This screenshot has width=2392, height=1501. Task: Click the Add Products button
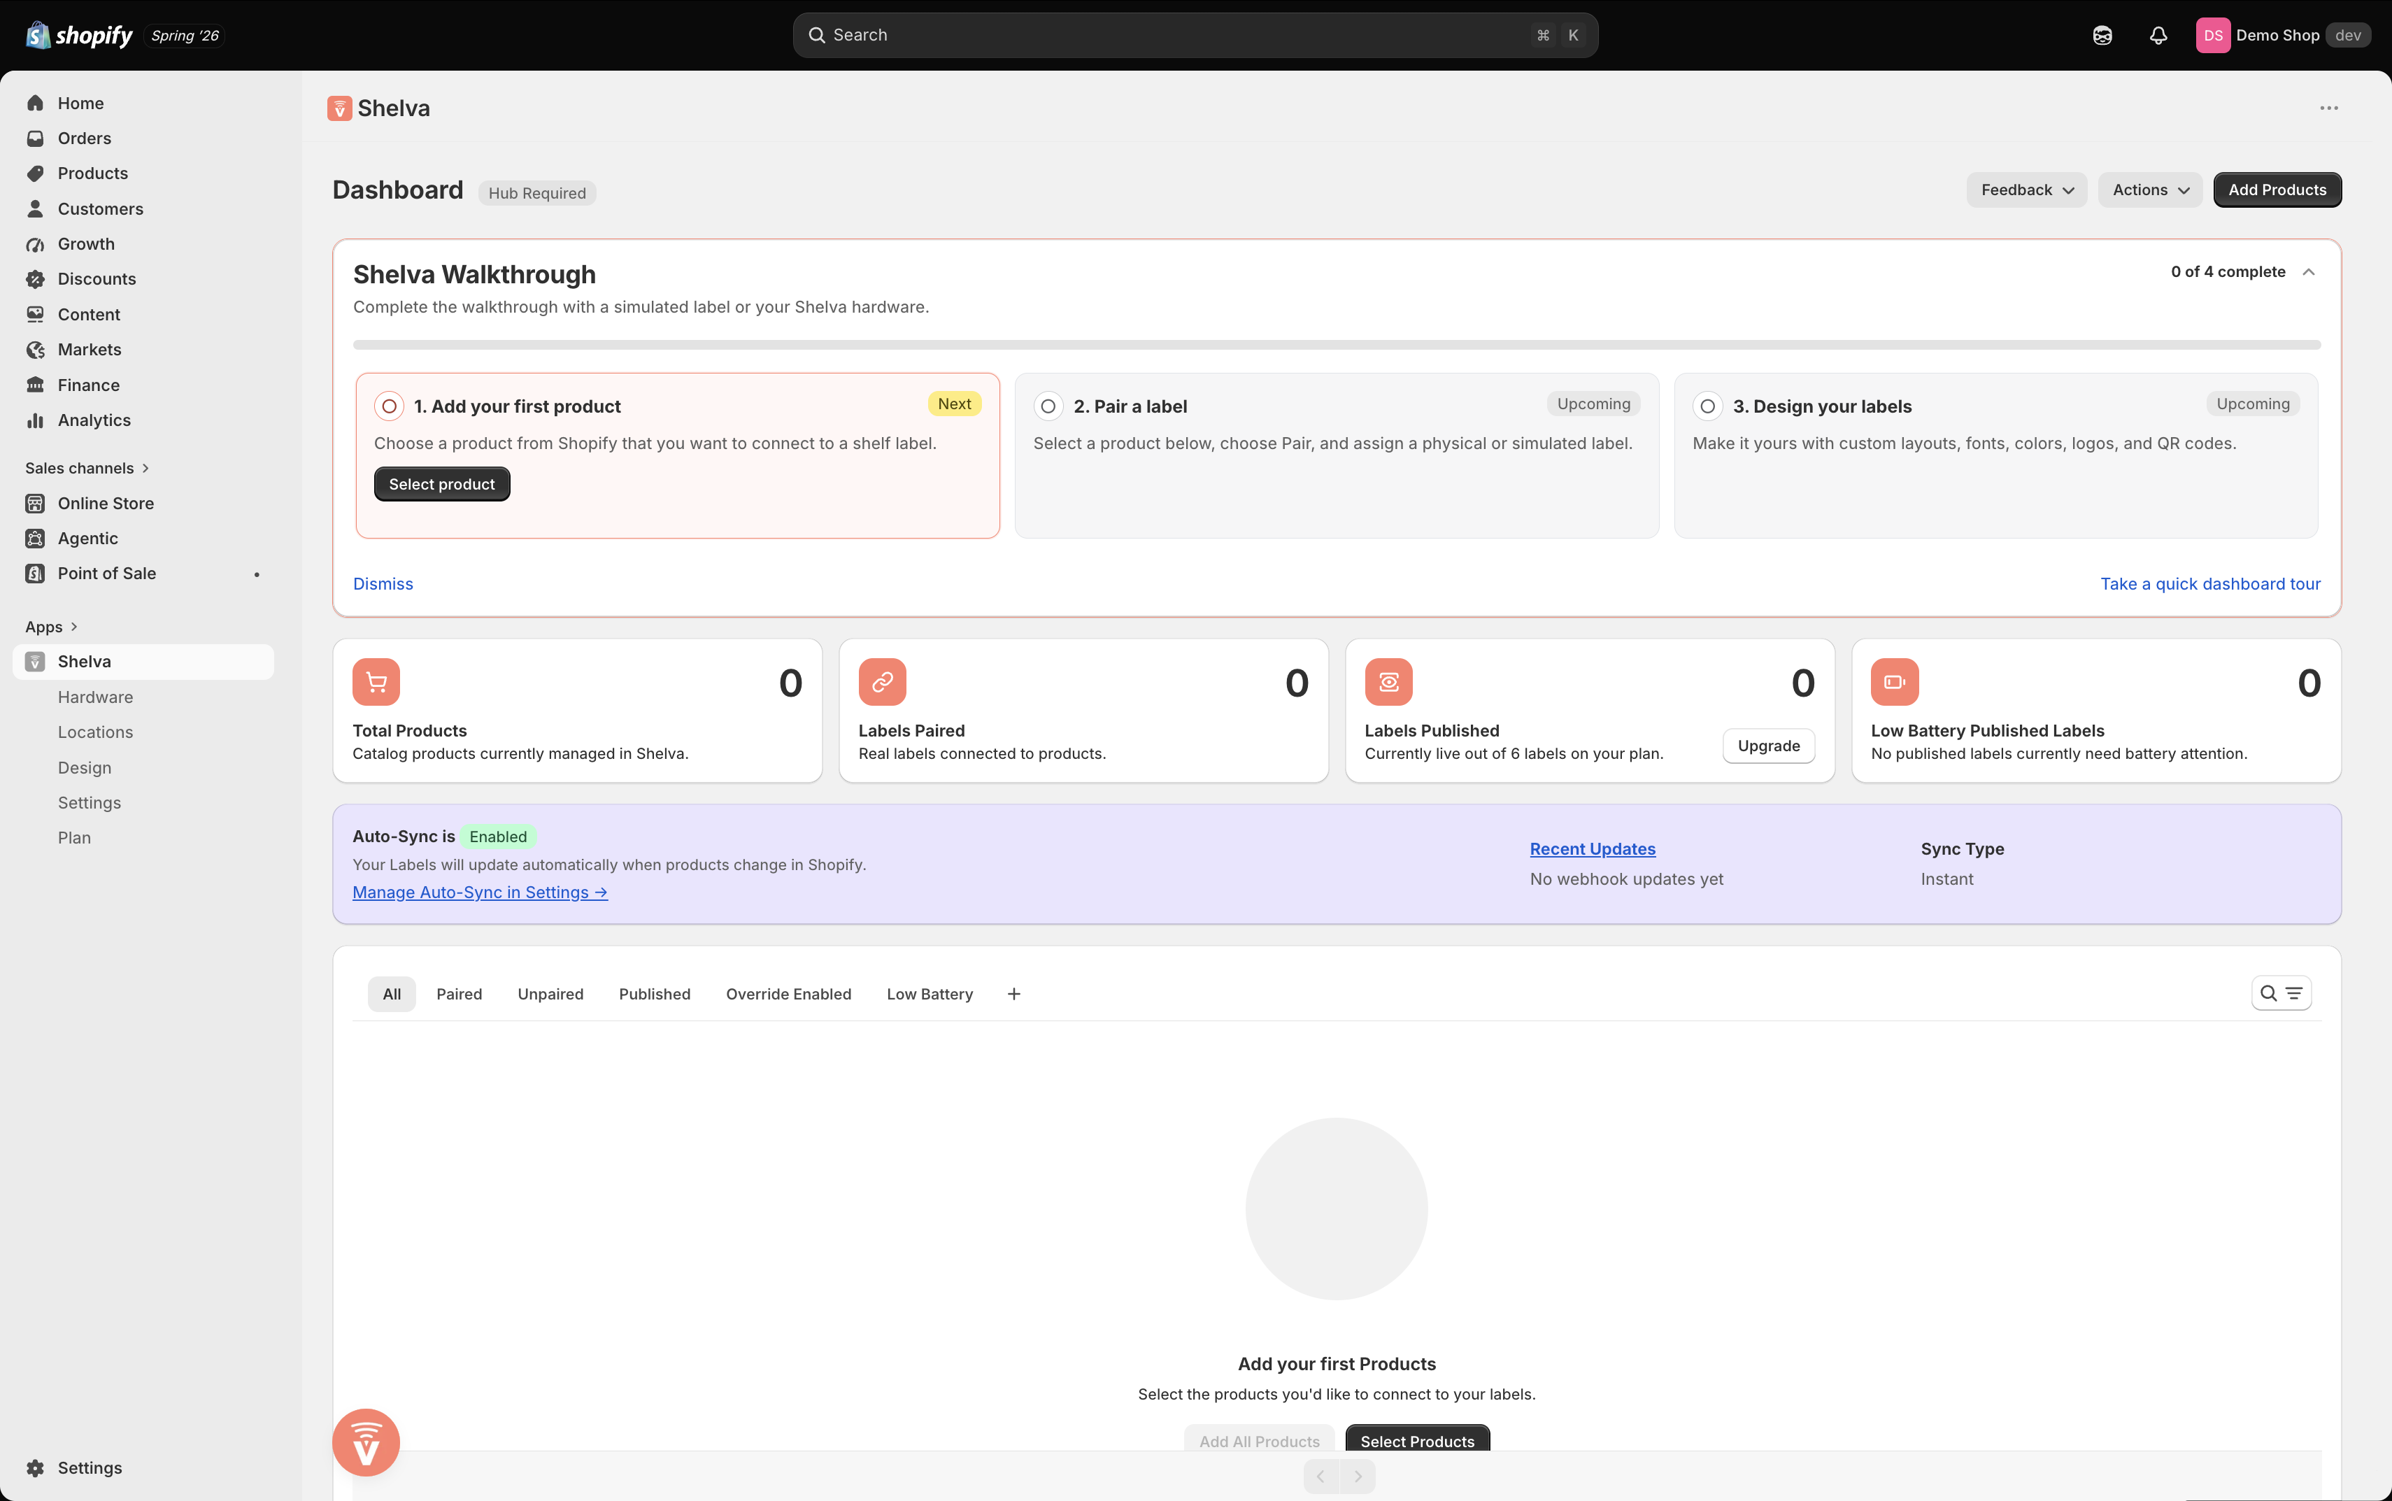(x=2277, y=190)
